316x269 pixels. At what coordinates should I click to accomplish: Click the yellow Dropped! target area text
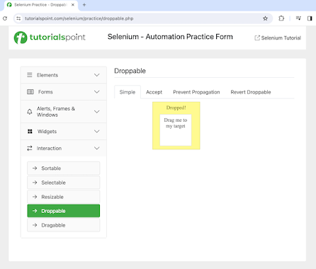click(176, 108)
